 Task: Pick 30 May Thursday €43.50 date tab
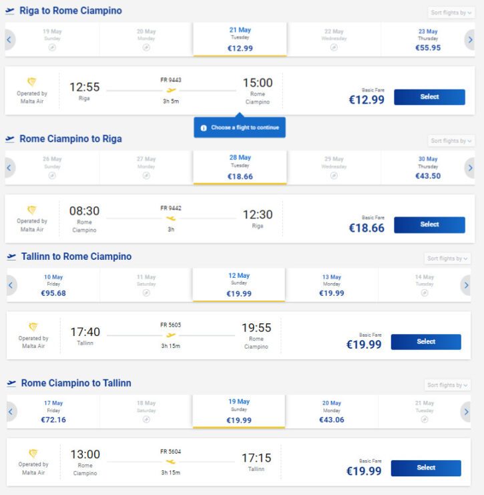click(x=427, y=168)
